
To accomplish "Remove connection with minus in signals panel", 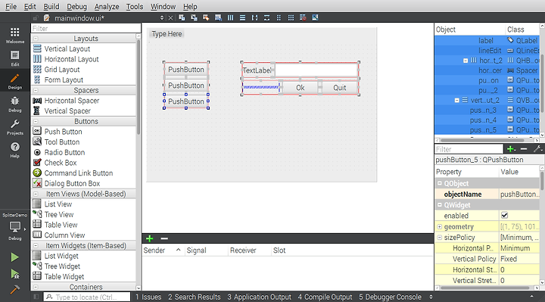I will click(164, 238).
